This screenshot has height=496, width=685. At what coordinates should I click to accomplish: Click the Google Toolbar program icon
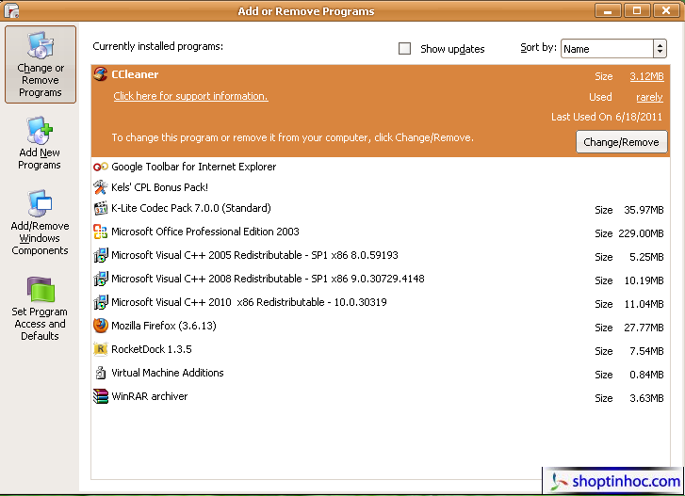point(101,167)
